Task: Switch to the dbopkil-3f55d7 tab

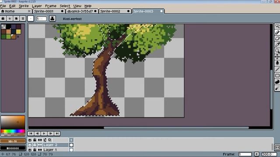Action: 82,11
